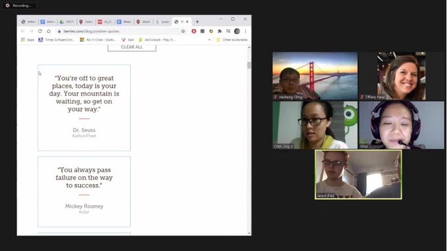
Task: Select Chen Jing Ji's video tile
Action: [x=315, y=125]
